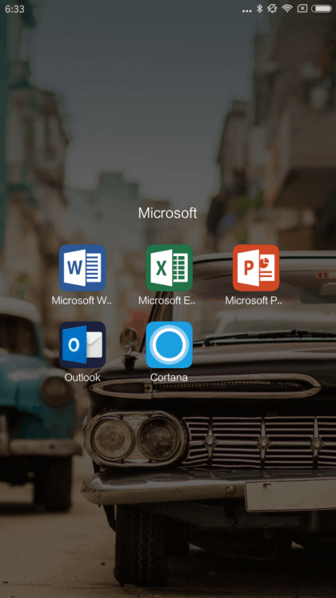
Task: Tap the no-SIM card status icon
Action: 302,9
